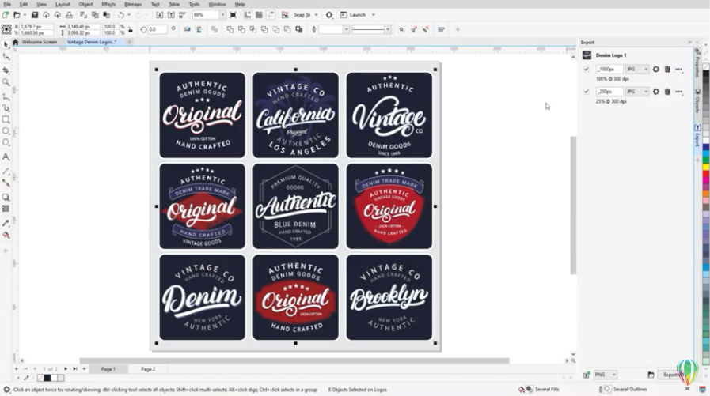Image resolution: width=710 pixels, height=396 pixels.
Task: Expand the Open folder dropdown arrow
Action: tap(25, 15)
